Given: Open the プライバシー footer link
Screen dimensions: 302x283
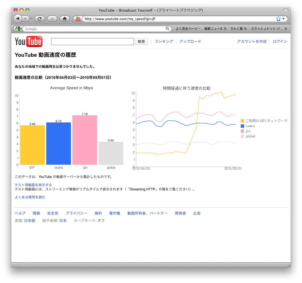Looking at the screenshot, I should 76,213.
